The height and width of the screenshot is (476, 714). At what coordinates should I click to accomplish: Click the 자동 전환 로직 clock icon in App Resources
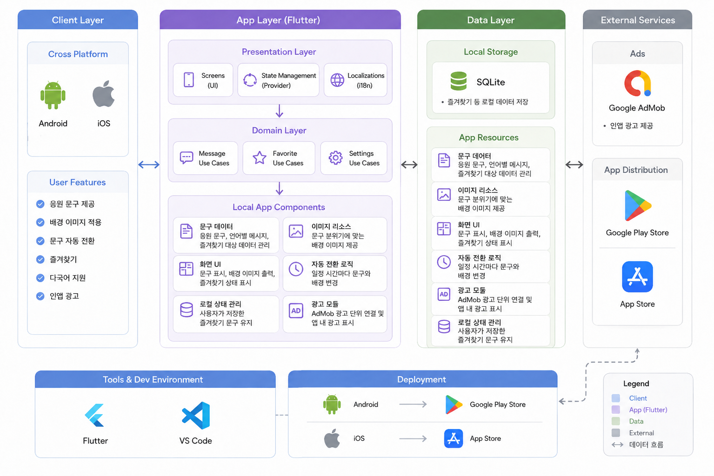pos(444,262)
